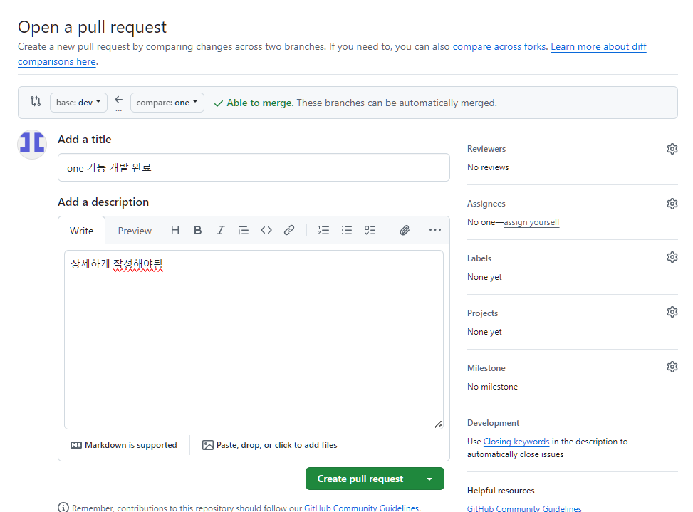693x512 pixels.
Task: Apply italic formatting in description toolbar
Action: click(x=220, y=230)
